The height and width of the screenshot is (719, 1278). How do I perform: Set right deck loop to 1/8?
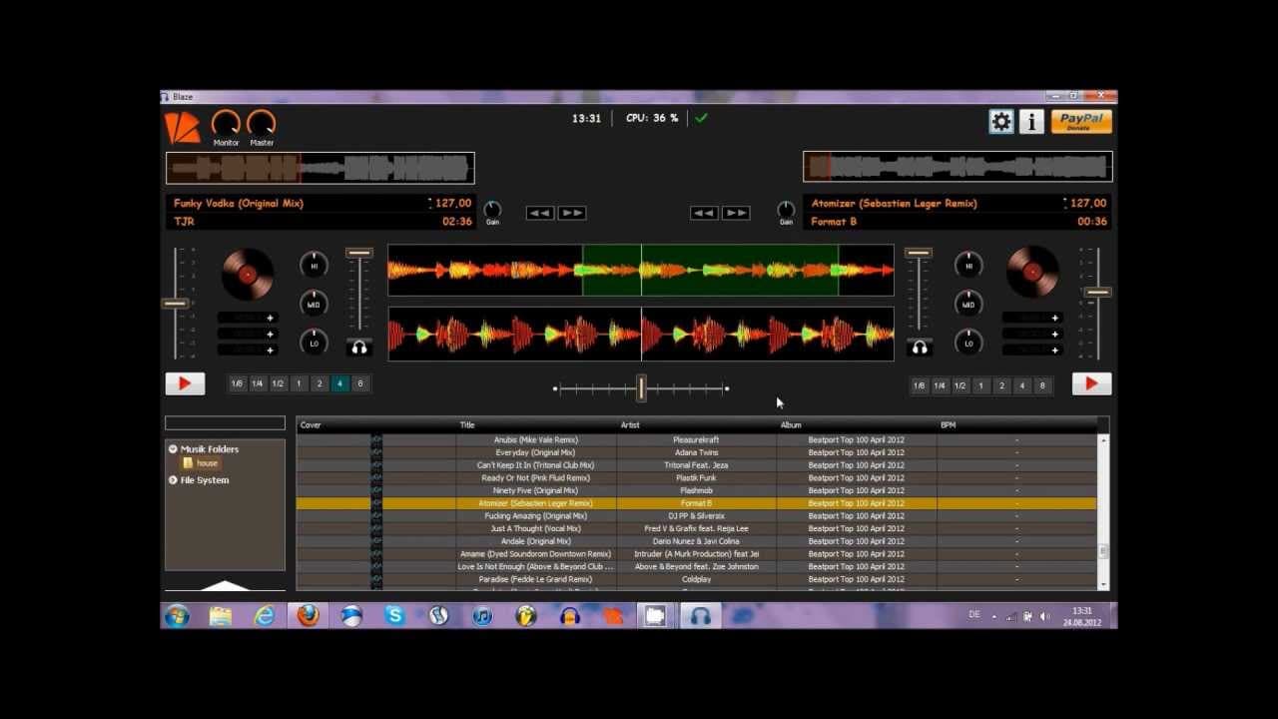(919, 385)
